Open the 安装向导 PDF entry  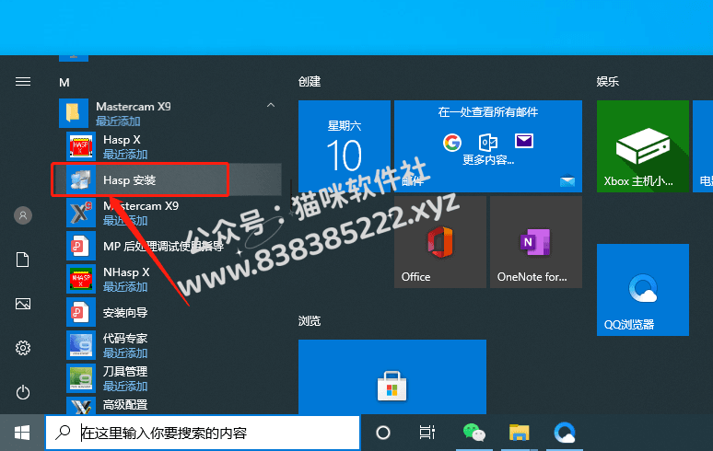click(x=170, y=312)
